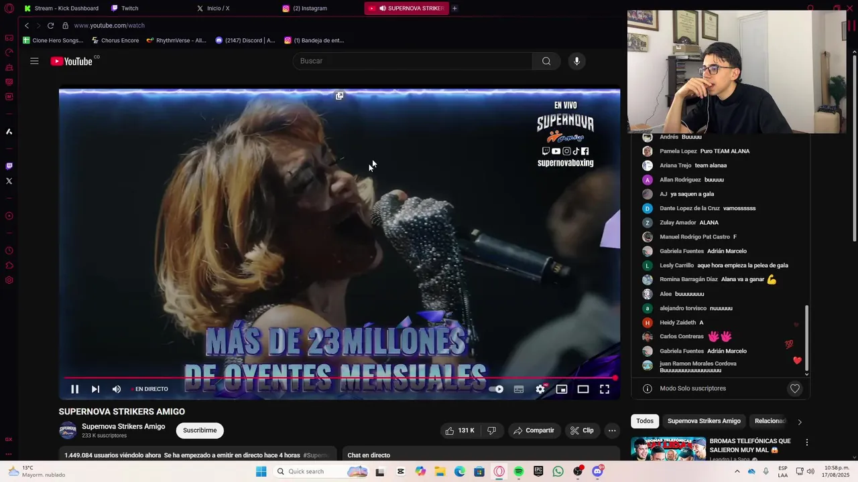The image size is (858, 482).
Task: Open Opera main menu logo
Action: coord(9,9)
